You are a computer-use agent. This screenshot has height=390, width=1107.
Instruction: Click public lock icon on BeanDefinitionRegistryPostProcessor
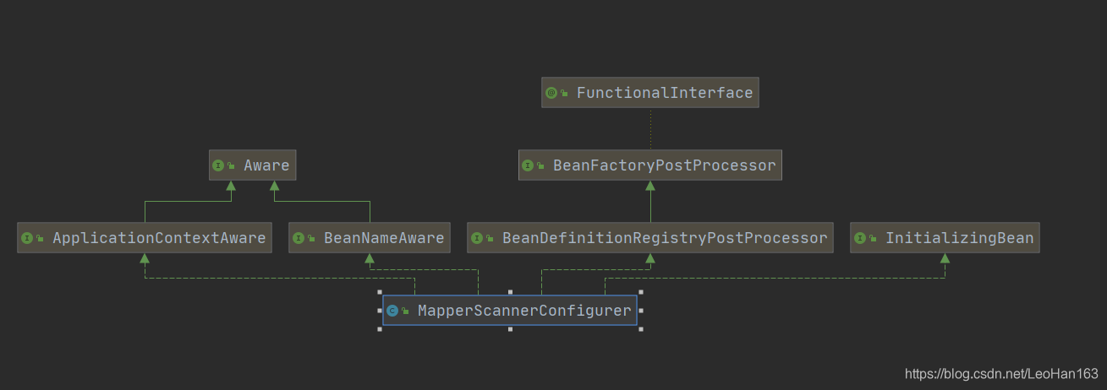tap(490, 239)
